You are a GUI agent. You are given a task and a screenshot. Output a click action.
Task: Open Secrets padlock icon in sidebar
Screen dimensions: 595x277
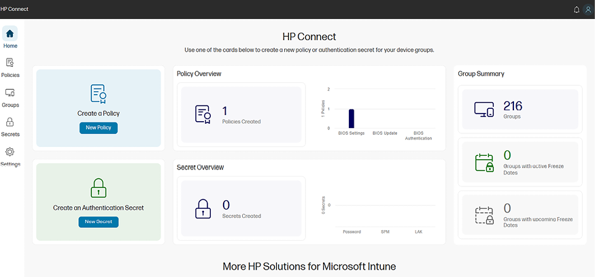coord(10,122)
